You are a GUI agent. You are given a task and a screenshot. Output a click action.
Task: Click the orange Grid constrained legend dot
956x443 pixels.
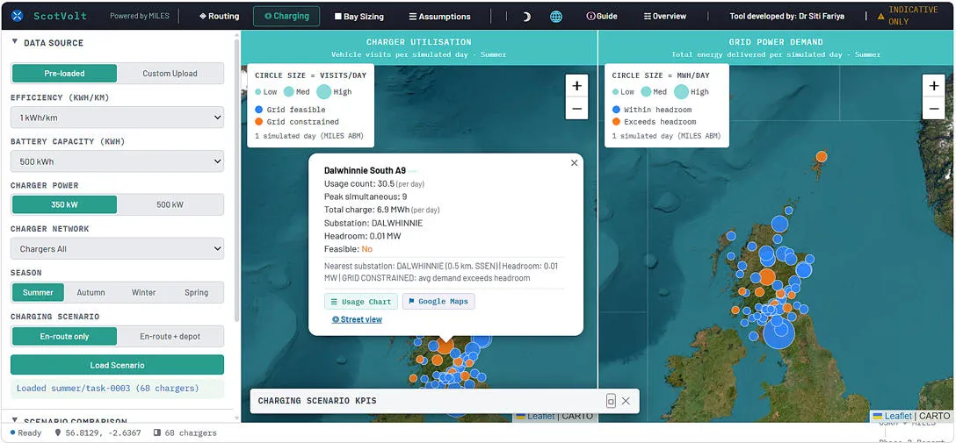(x=258, y=122)
